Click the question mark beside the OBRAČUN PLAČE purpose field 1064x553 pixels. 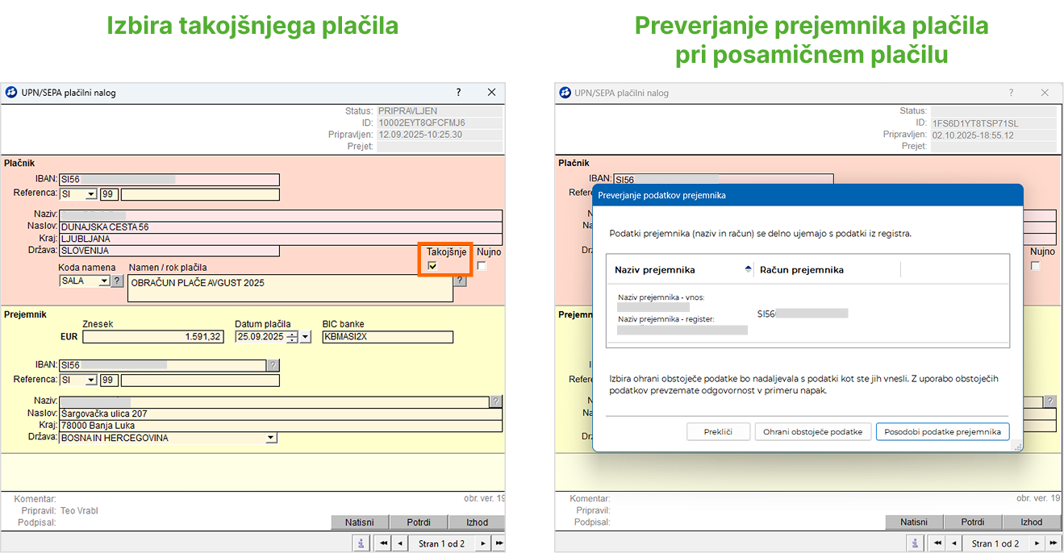tap(460, 281)
